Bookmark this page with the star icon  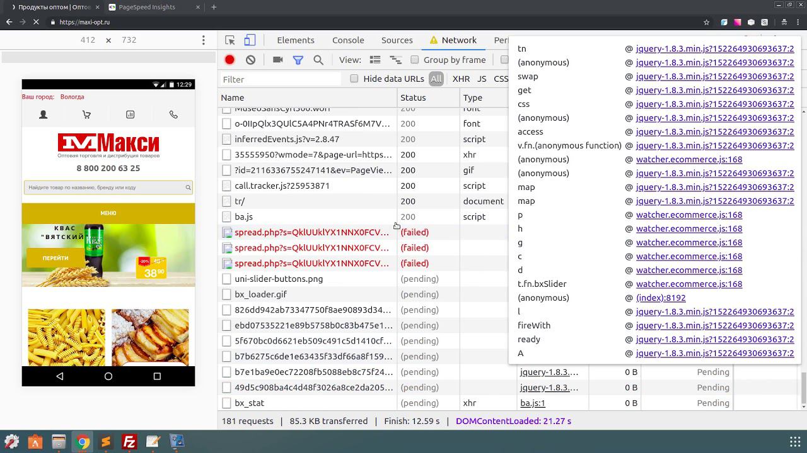coord(706,22)
